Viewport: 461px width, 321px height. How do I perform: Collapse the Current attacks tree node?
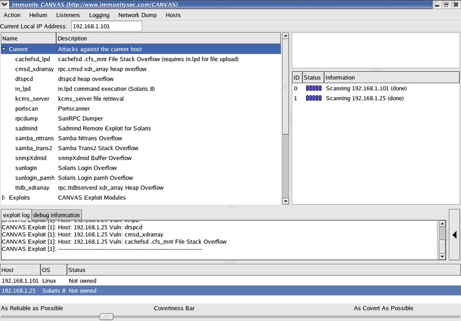tap(4, 49)
